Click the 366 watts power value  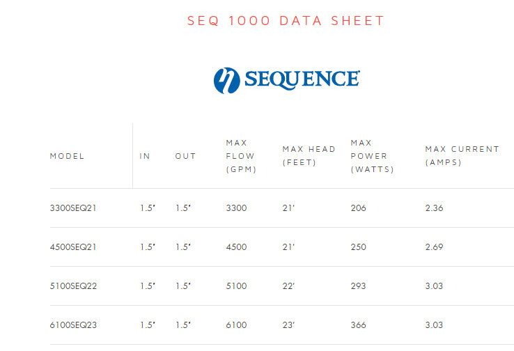359,325
